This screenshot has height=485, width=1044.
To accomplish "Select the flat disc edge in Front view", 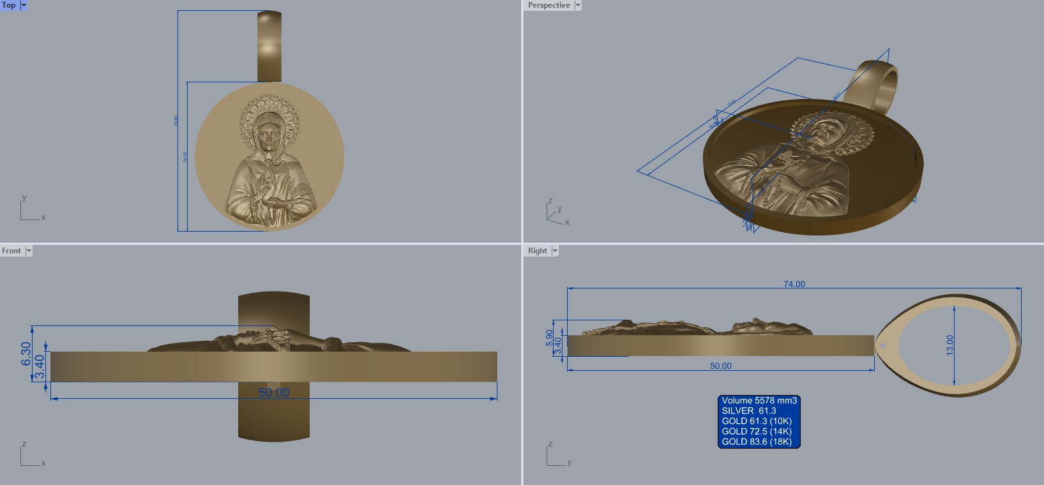I will (274, 367).
